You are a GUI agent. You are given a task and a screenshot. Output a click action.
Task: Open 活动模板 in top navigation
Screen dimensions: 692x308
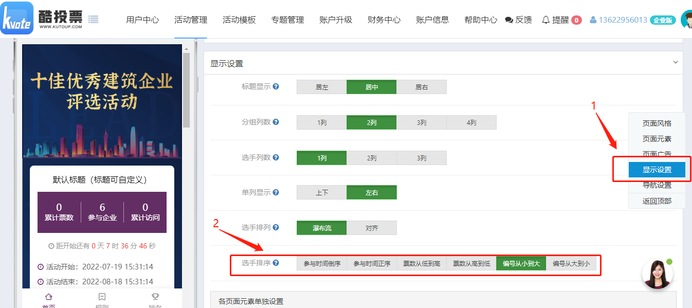(x=239, y=20)
